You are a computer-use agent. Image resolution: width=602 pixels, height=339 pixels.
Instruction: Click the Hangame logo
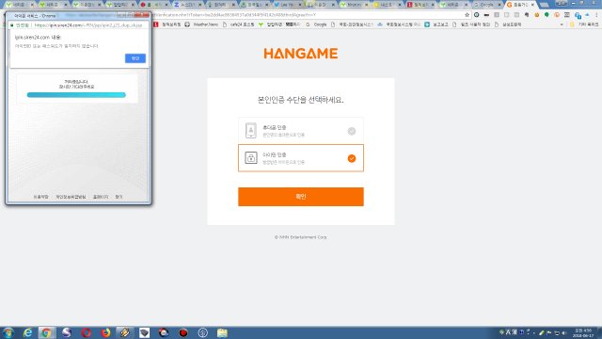click(x=301, y=53)
